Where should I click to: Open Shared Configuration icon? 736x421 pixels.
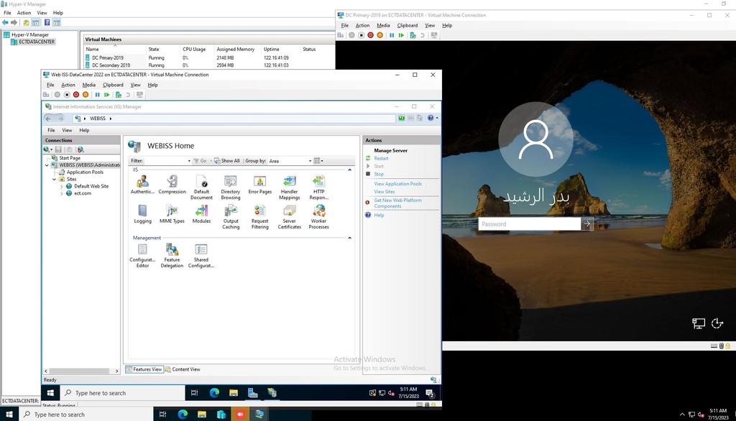pyautogui.click(x=201, y=256)
